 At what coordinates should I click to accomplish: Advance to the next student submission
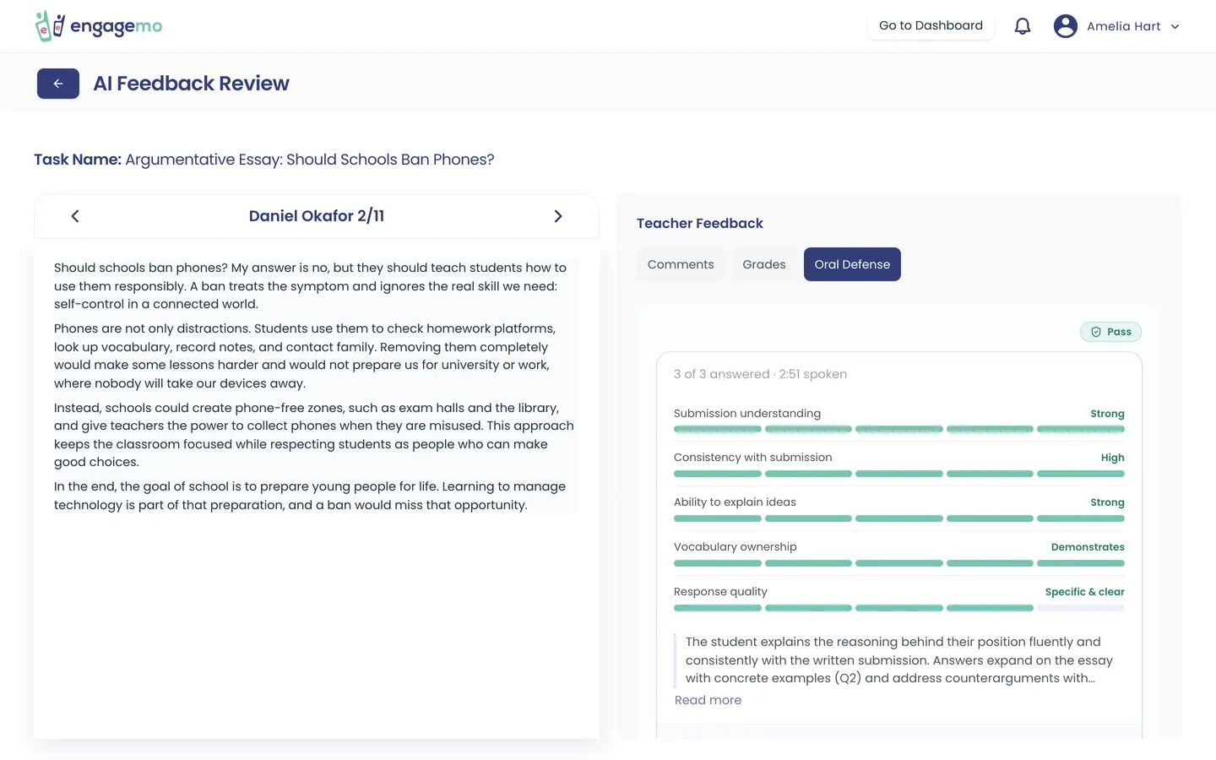tap(558, 216)
